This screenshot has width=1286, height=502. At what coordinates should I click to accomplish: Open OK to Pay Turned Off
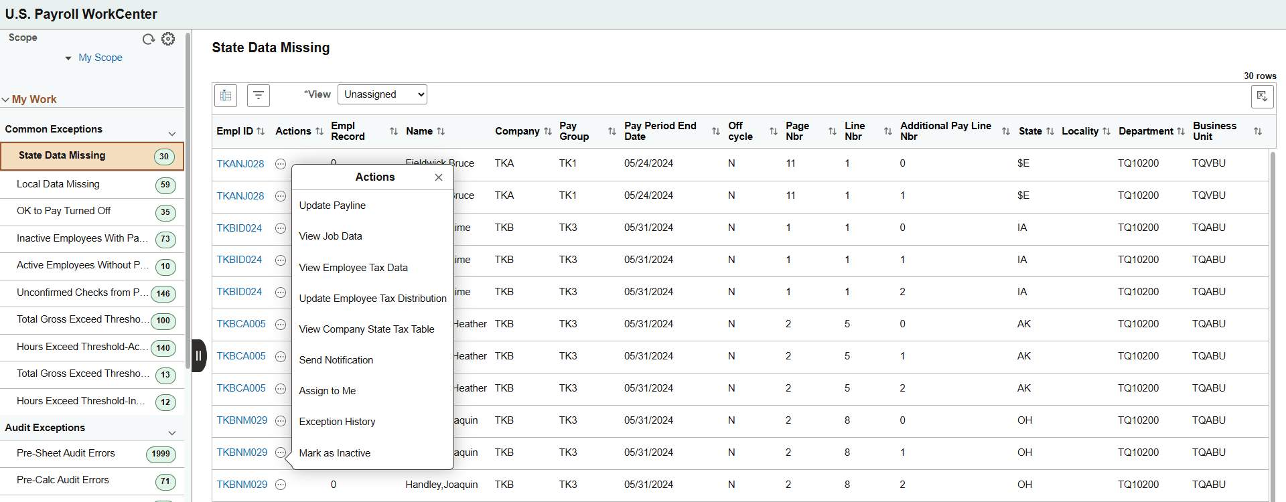(92, 212)
